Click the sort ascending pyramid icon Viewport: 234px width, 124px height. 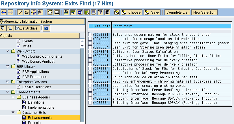pos(66,12)
